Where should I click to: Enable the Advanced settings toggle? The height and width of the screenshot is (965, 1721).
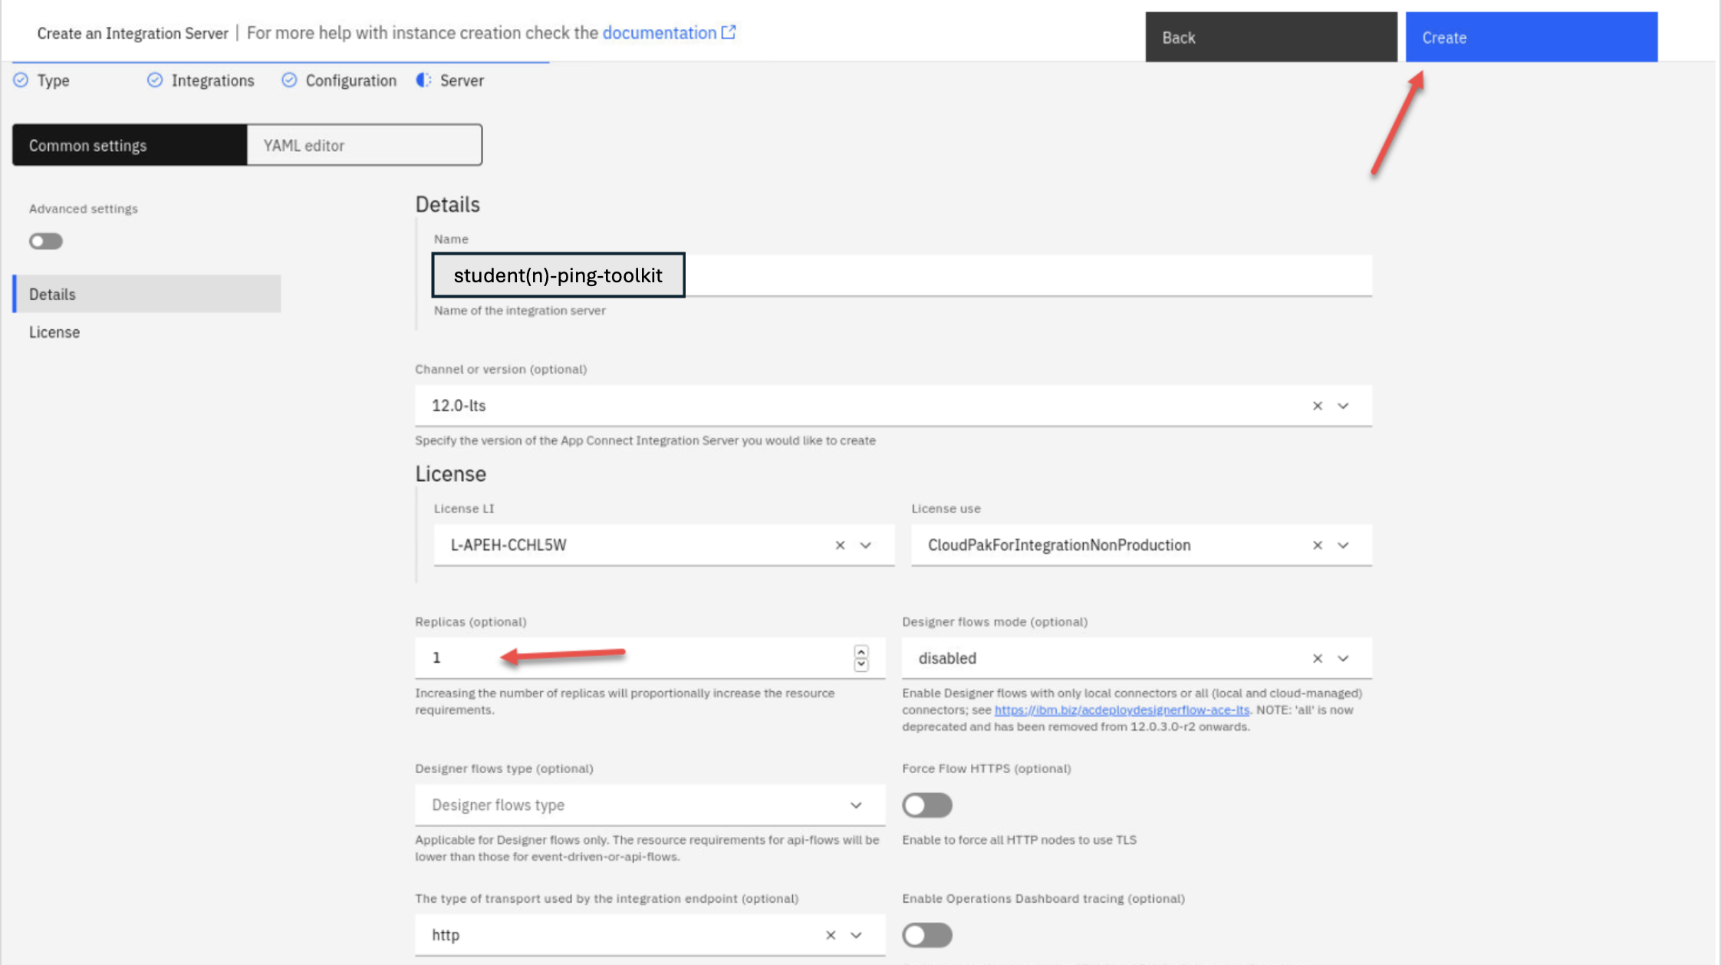[x=46, y=242]
